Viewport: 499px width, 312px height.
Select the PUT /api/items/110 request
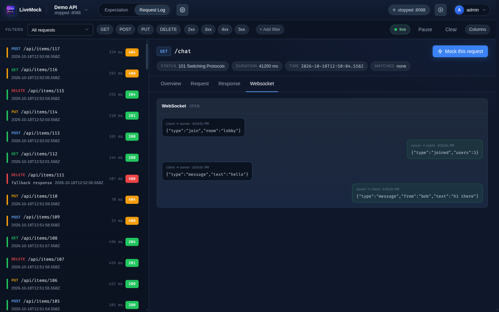[73, 200]
